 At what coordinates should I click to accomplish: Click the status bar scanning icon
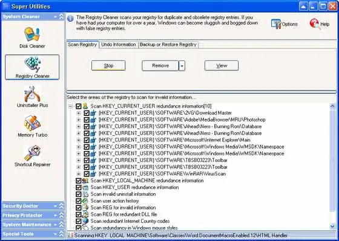70,235
